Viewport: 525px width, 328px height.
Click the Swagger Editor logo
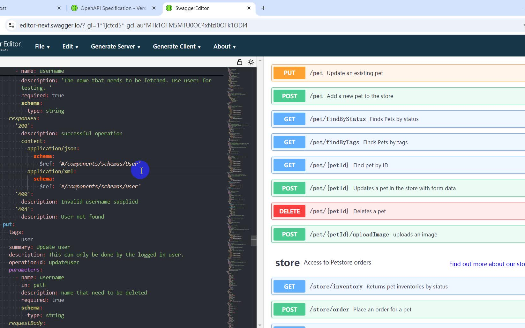(x=11, y=46)
